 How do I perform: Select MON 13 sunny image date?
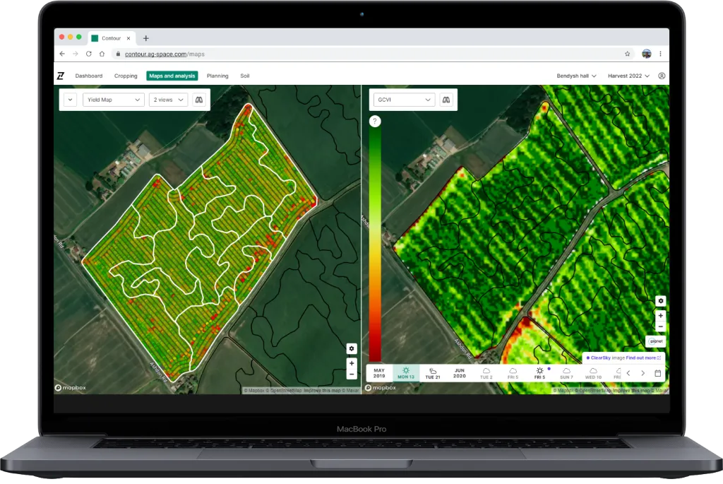pyautogui.click(x=406, y=373)
